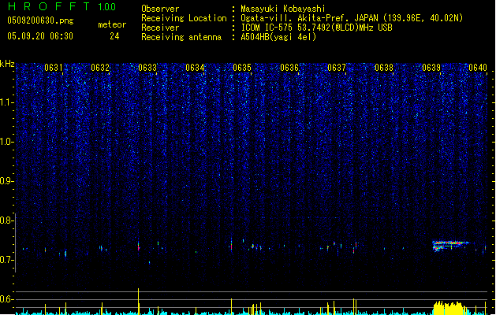496x315 pixels.
Task: Click the meteor count value 24
Action: pos(114,36)
